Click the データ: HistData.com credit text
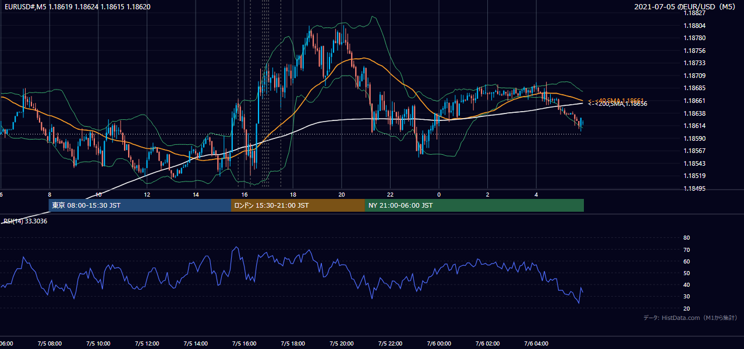 pos(690,318)
